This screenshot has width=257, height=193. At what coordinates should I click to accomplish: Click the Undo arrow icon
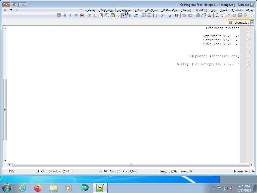click(x=190, y=16)
